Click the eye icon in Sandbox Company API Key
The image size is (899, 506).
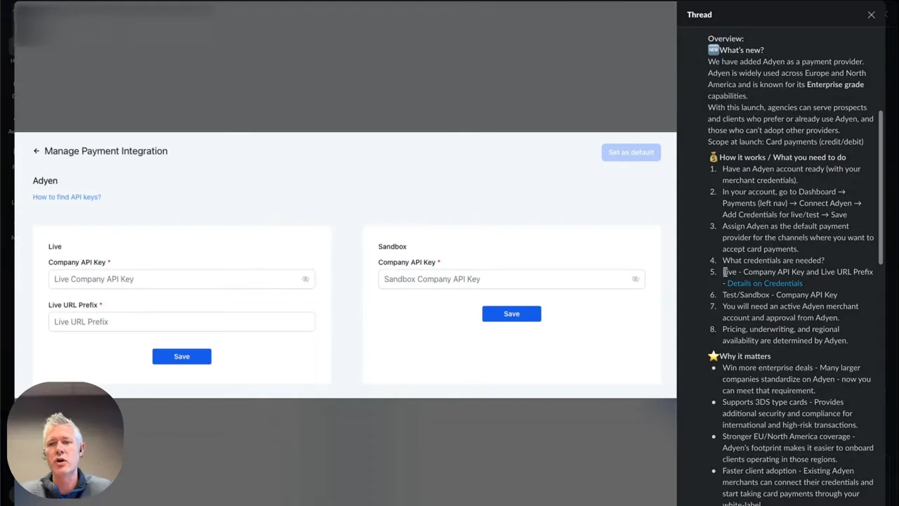click(x=635, y=279)
